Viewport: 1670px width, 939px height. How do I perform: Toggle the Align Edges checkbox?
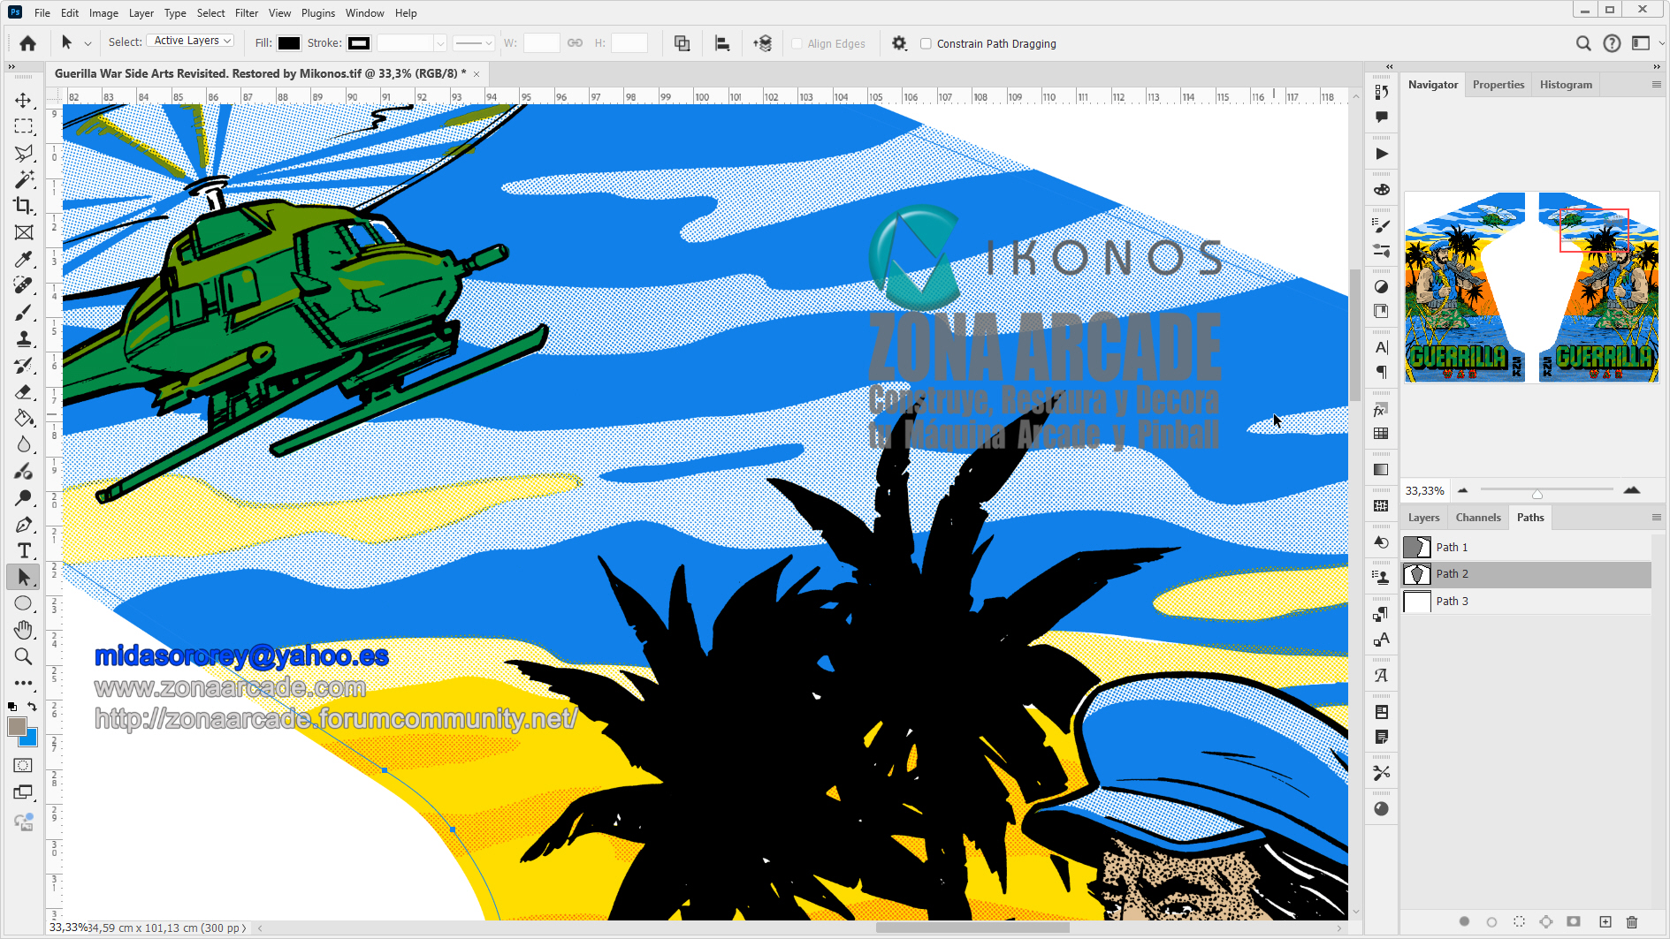tap(797, 43)
